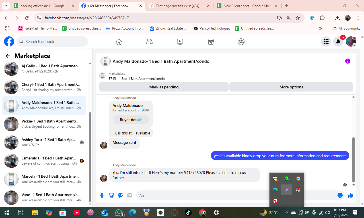Click the Search Facebook field
Image resolution: width=364 pixels, height=218 pixels.
(52, 41)
